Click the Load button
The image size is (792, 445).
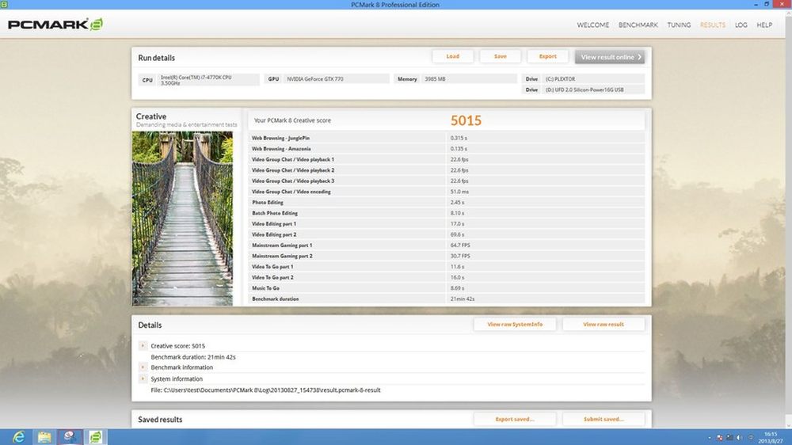(x=452, y=56)
